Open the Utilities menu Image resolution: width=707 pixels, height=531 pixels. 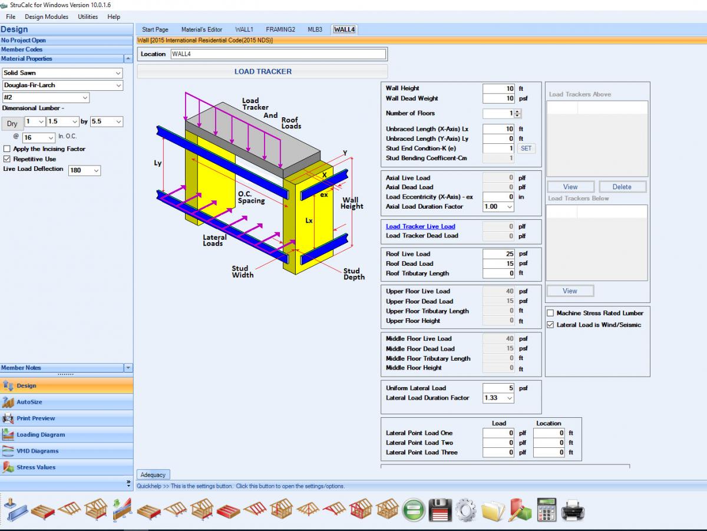tap(88, 17)
